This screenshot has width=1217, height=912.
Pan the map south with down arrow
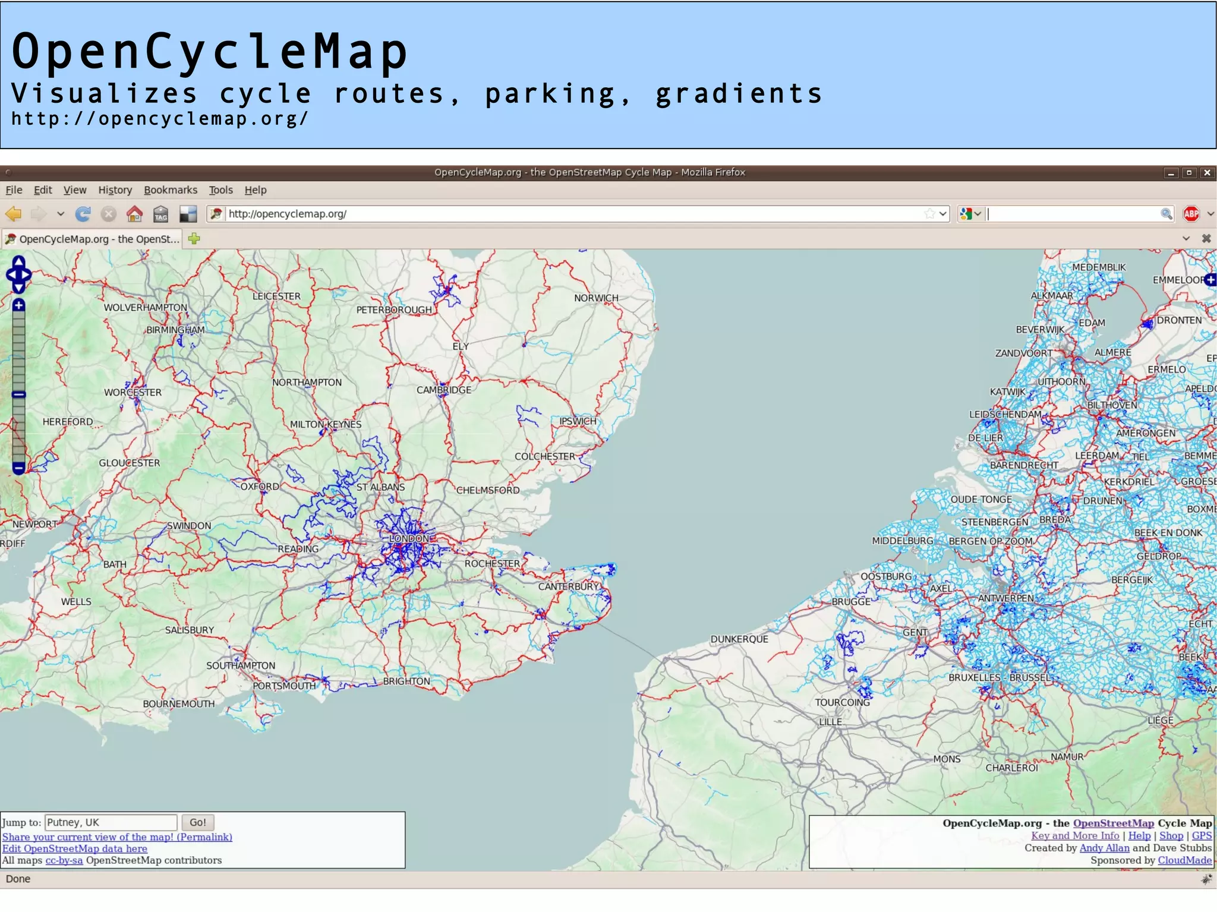click(x=18, y=288)
